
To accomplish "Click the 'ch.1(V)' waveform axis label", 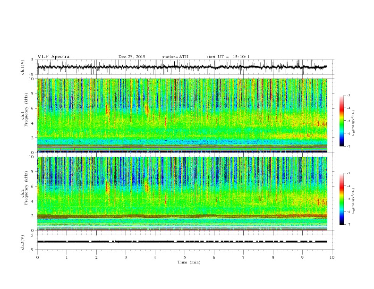I will click(23, 67).
